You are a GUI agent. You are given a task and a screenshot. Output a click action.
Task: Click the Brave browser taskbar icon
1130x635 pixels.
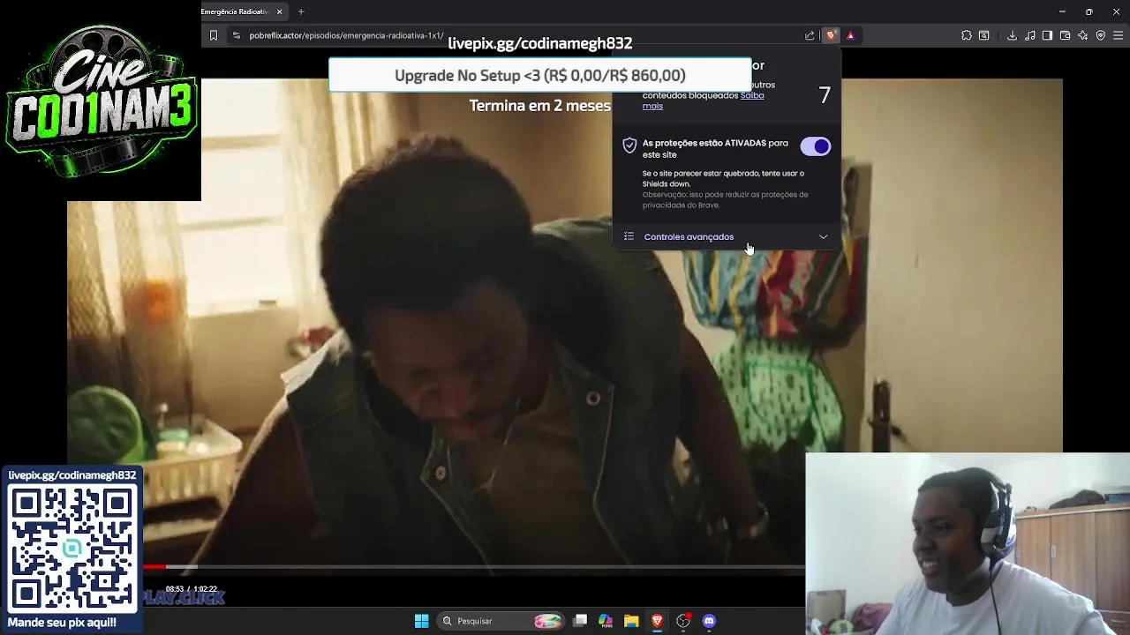pos(657,621)
